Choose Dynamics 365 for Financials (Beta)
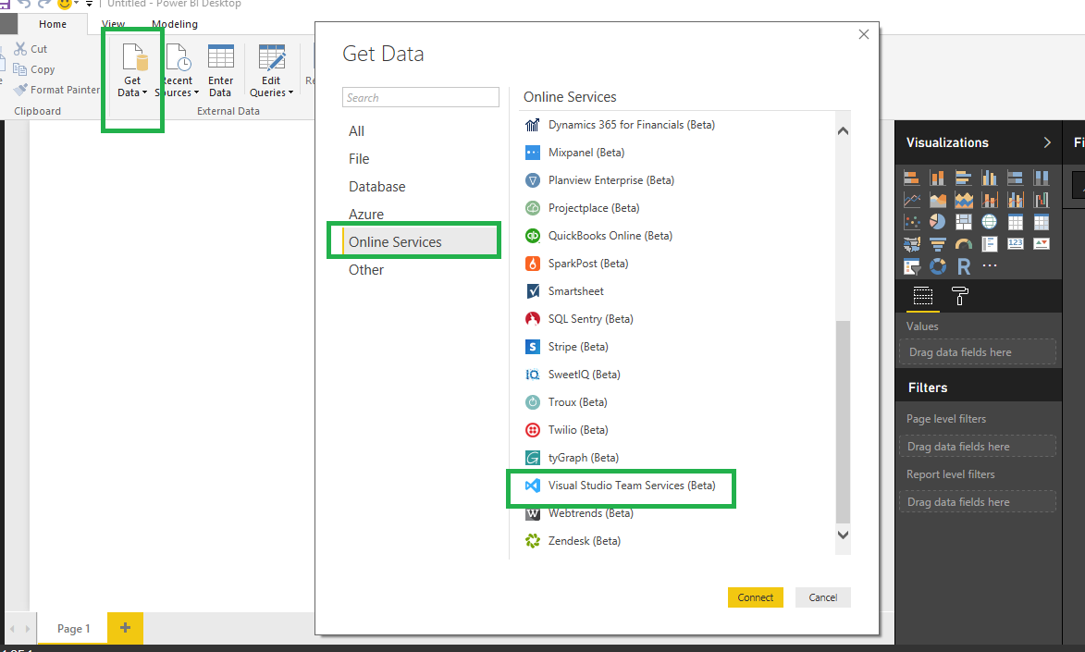 (620, 125)
